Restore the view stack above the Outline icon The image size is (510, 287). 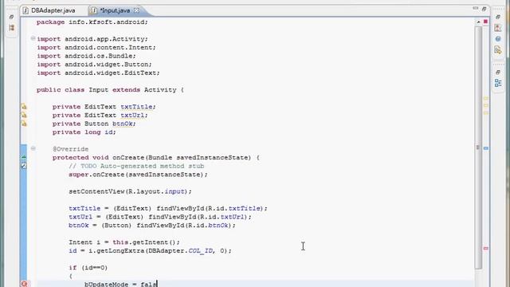(x=498, y=73)
